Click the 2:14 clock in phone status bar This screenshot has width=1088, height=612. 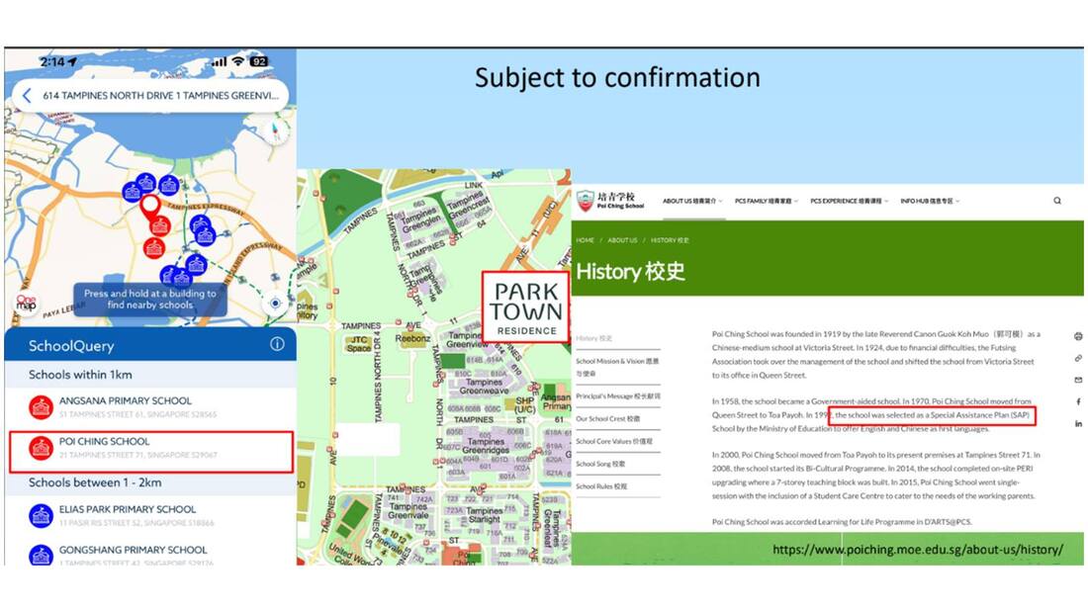click(52, 61)
